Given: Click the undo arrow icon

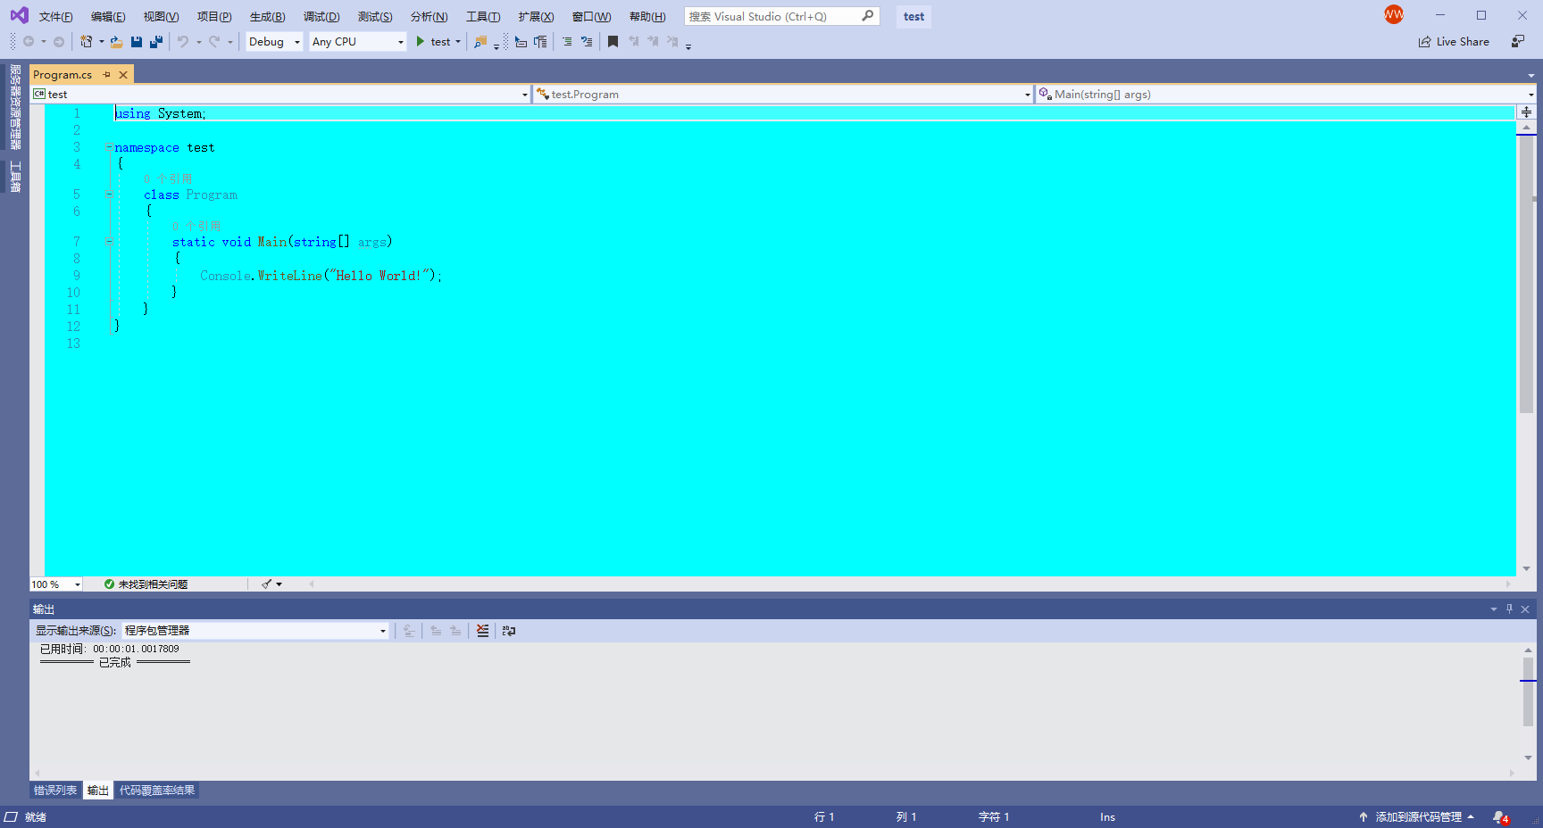Looking at the screenshot, I should click(183, 42).
